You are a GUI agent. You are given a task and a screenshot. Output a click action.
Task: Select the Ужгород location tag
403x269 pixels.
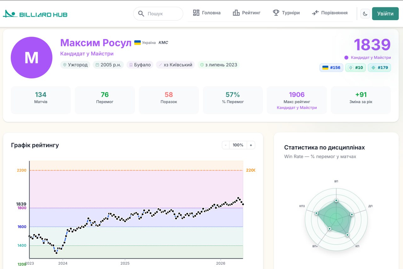click(75, 65)
